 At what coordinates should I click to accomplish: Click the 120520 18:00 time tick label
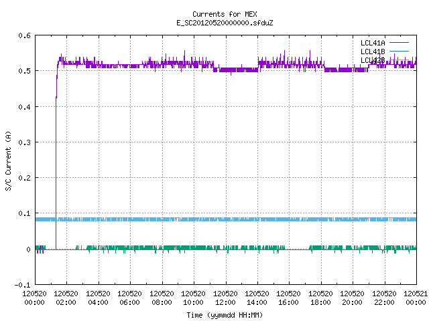(x=320, y=298)
